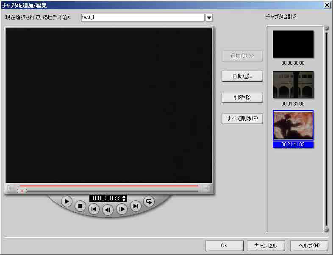Click the bottom knob of chapter scrollbar
This screenshot has width=333, height=255.
coord(326,229)
